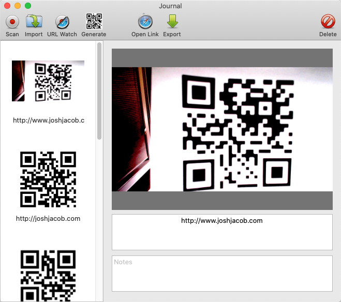Click the http://www.joshjacob.c list label
Screen dimensions: 341x302
tap(49, 120)
